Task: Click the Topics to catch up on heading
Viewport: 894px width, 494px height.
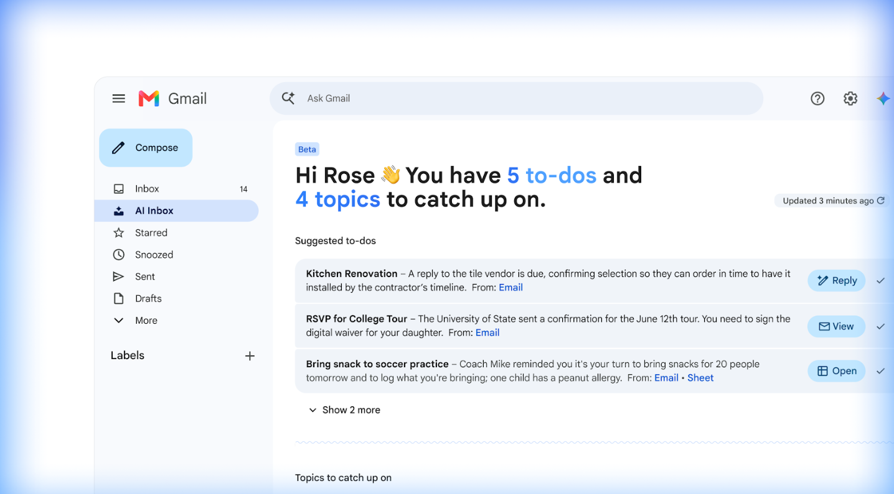Action: coord(343,478)
